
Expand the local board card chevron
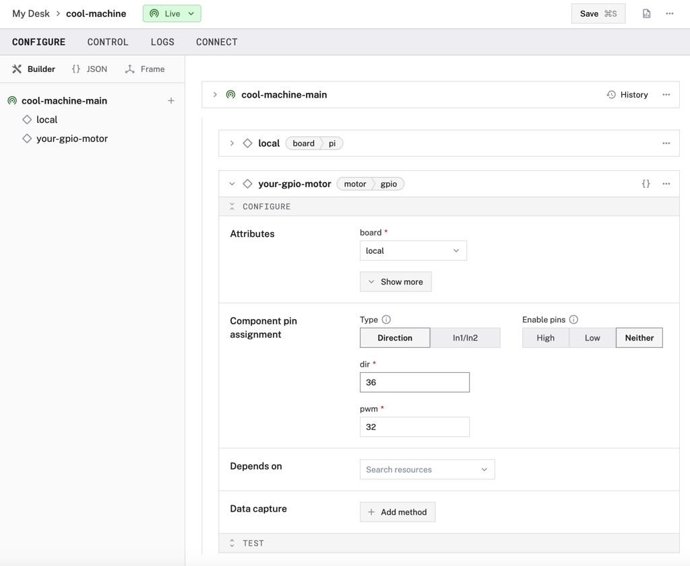(232, 143)
